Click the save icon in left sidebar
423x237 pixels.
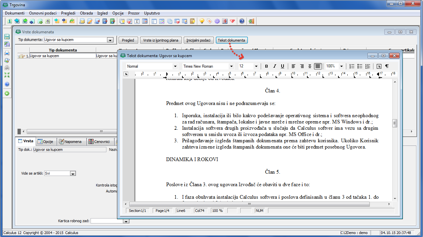click(x=7, y=37)
